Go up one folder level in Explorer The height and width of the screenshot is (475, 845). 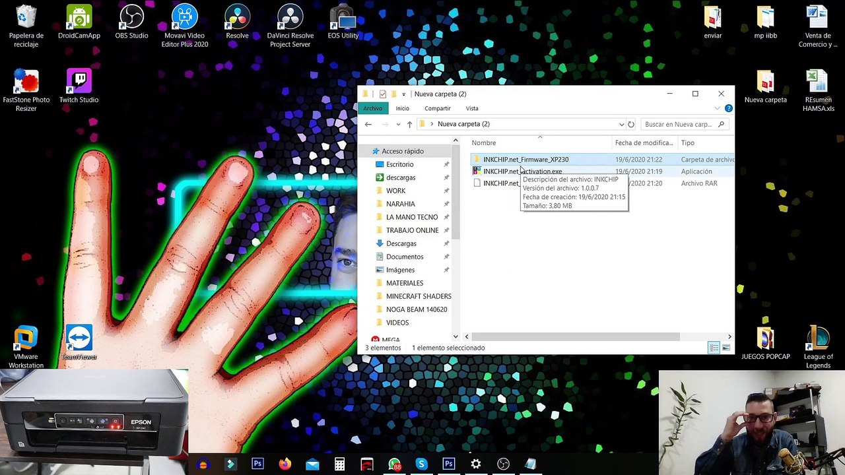coord(409,124)
